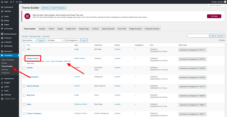Click the Apply button
Image resolution: width=227 pixels, height=117 pixels.
(x=41, y=40)
